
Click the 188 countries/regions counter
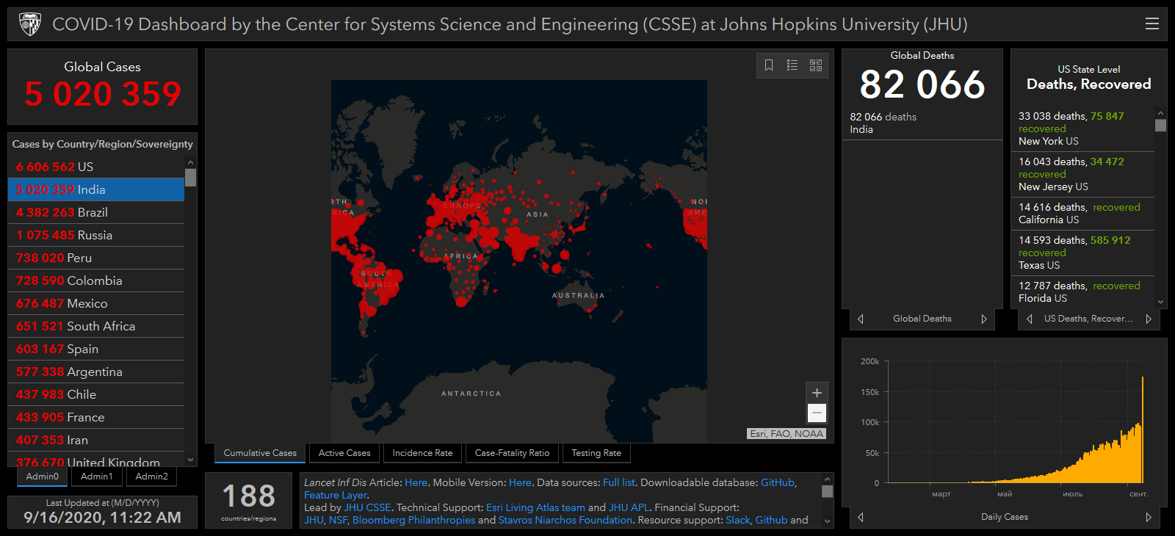point(249,501)
